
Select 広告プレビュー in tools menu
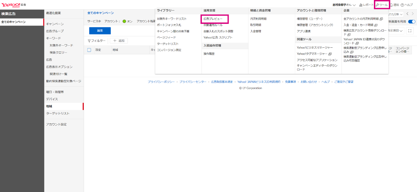click(213, 18)
